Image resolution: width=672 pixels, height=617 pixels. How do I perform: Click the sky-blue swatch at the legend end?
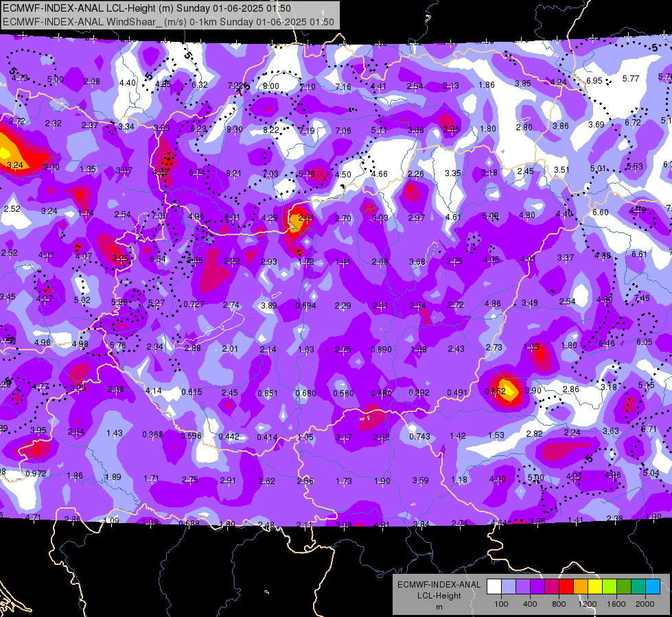pos(653,587)
